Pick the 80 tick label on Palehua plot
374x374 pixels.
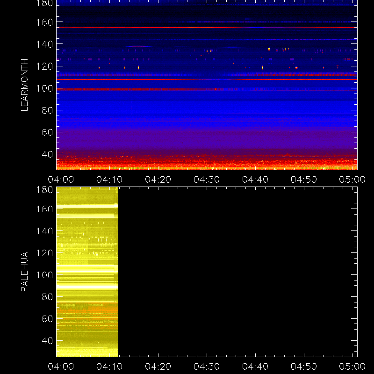click(x=47, y=297)
